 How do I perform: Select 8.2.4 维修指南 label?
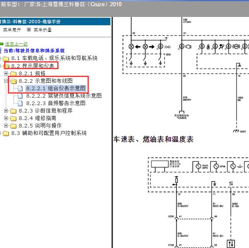(x=37, y=118)
